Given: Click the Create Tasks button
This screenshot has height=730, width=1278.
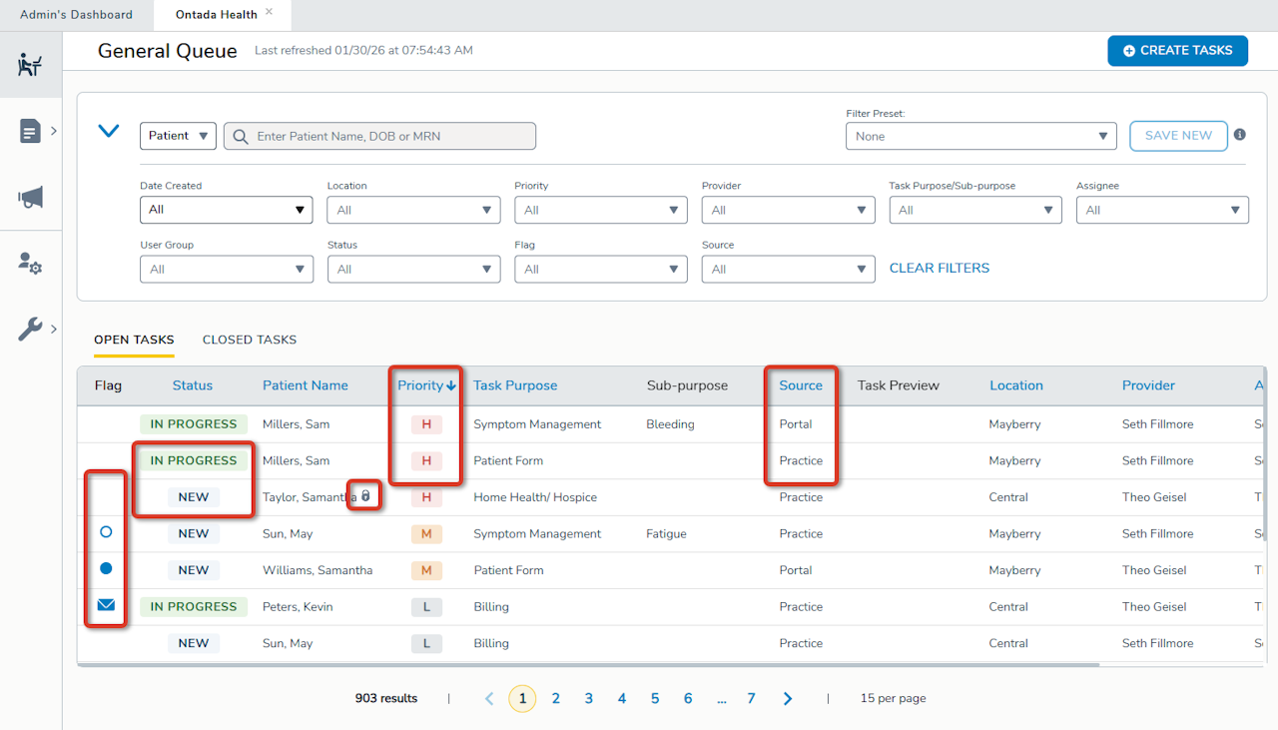Looking at the screenshot, I should point(1177,50).
